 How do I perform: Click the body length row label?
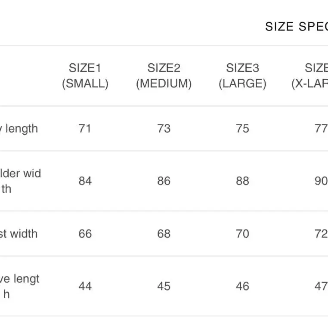click(20, 129)
